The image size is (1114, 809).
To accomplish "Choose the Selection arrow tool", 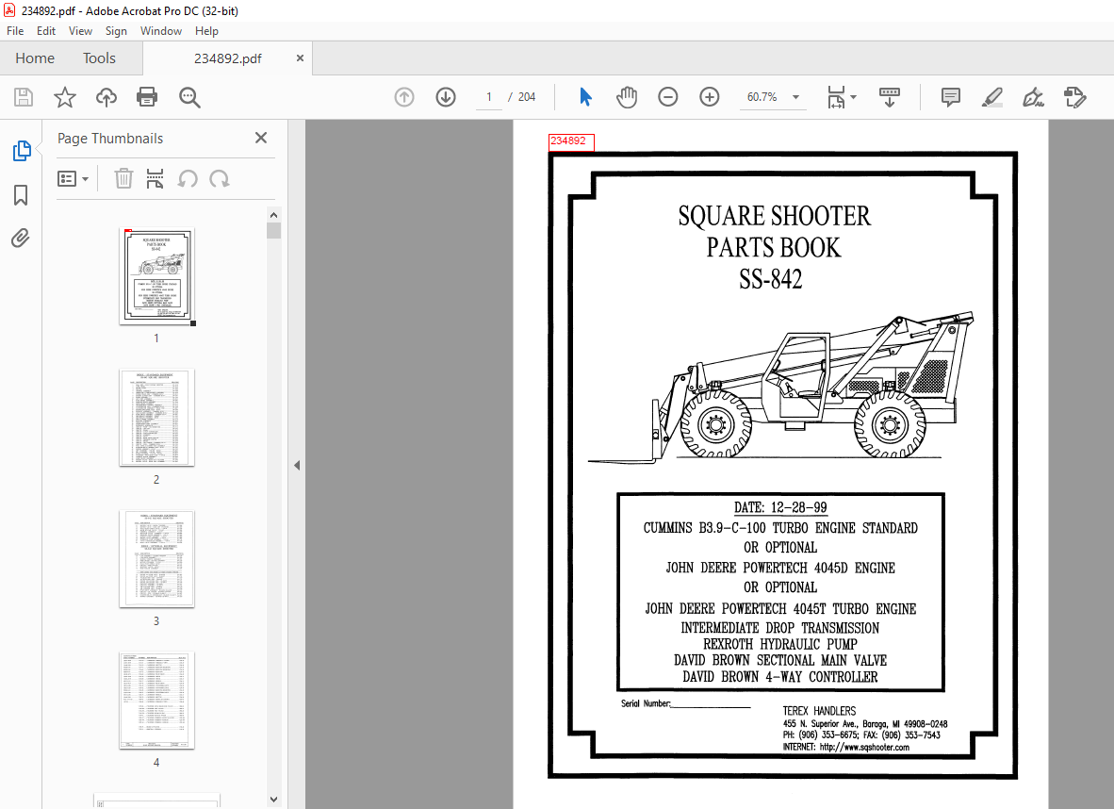I will [585, 97].
